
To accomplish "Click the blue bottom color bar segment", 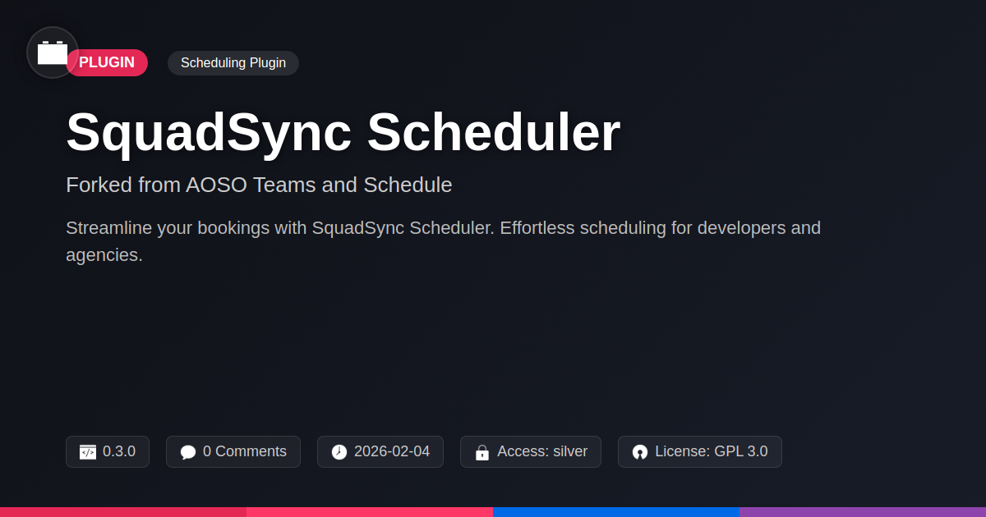I will [x=616, y=512].
